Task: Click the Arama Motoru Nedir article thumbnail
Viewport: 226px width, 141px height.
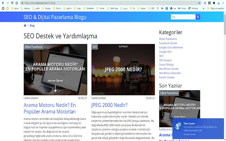Action: coord(55,69)
